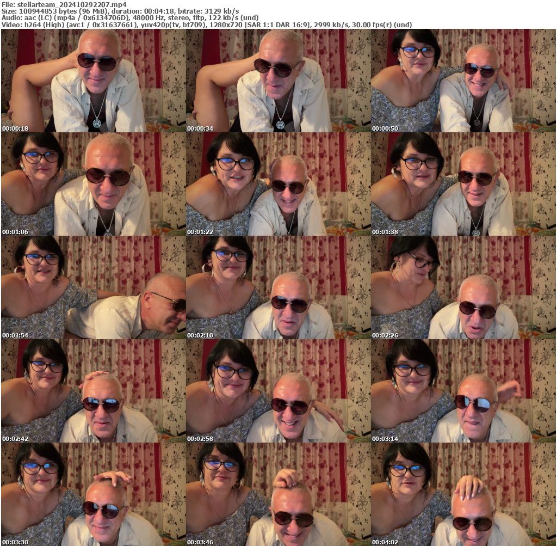Open the thumbnail at 00:02:26
557x546 pixels.
[x=463, y=287]
